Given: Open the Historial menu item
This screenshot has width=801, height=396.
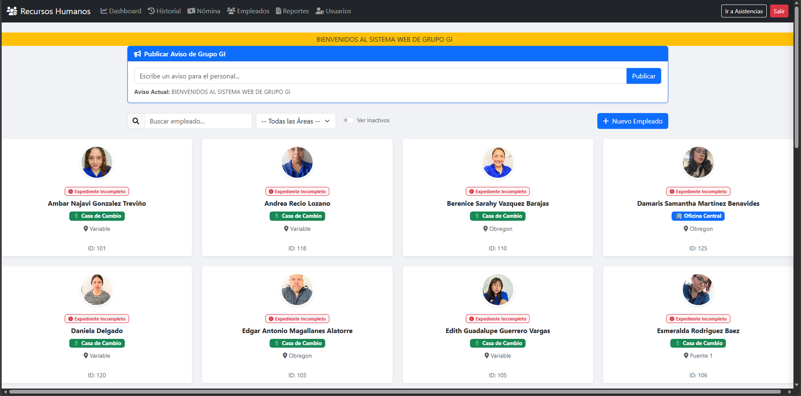Looking at the screenshot, I should click(x=164, y=11).
